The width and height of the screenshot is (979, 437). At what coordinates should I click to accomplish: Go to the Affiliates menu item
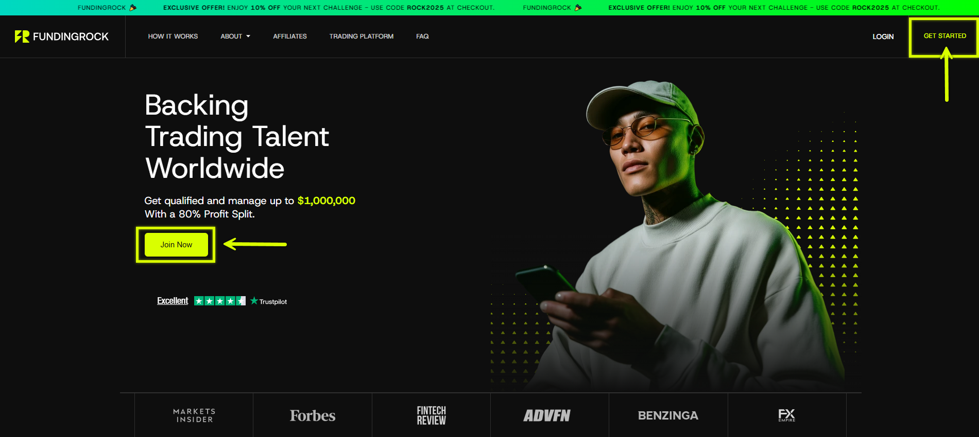(x=290, y=37)
